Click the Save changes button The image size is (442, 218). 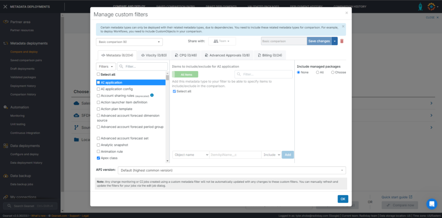click(x=319, y=41)
